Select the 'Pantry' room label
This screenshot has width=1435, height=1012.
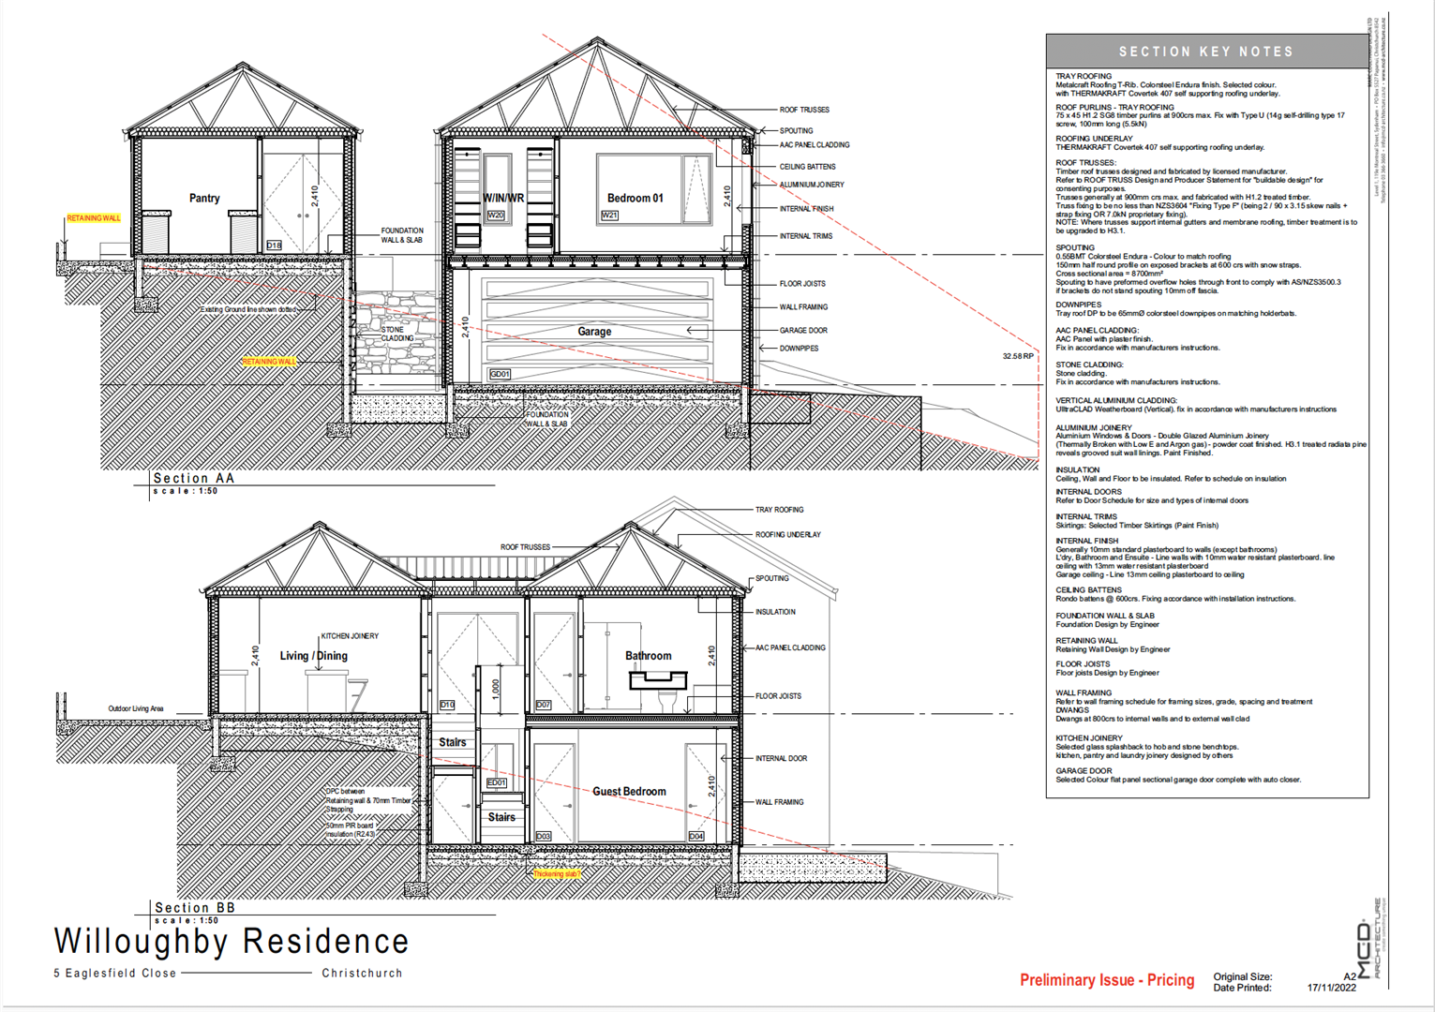pos(204,198)
